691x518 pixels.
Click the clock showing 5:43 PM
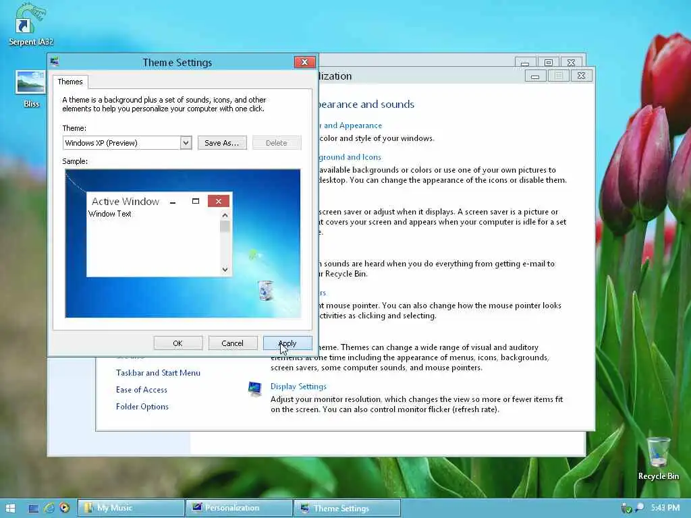[x=665, y=508]
